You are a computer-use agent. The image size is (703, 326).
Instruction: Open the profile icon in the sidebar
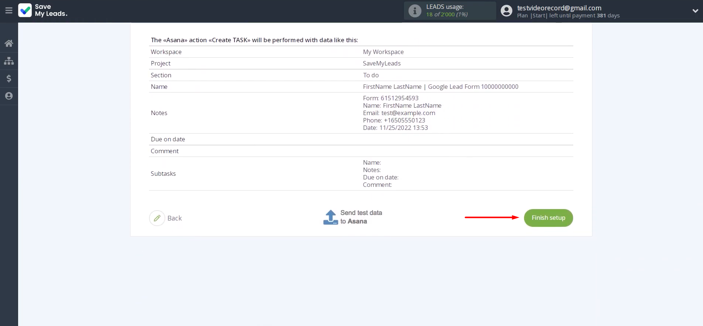pyautogui.click(x=9, y=96)
